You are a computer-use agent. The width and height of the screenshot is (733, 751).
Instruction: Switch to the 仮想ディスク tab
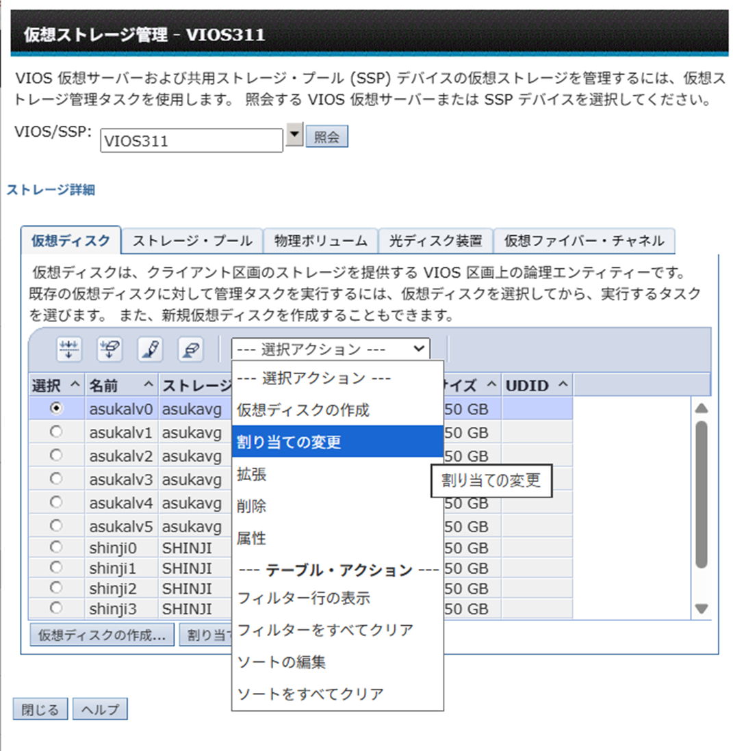[71, 241]
